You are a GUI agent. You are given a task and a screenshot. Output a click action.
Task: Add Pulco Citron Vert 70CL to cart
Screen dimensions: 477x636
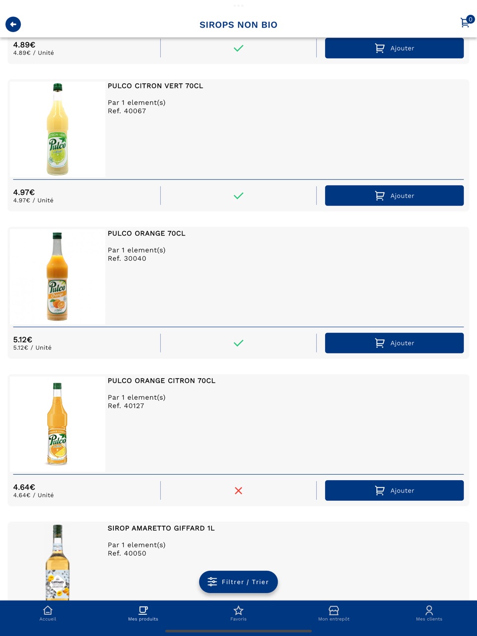point(394,196)
